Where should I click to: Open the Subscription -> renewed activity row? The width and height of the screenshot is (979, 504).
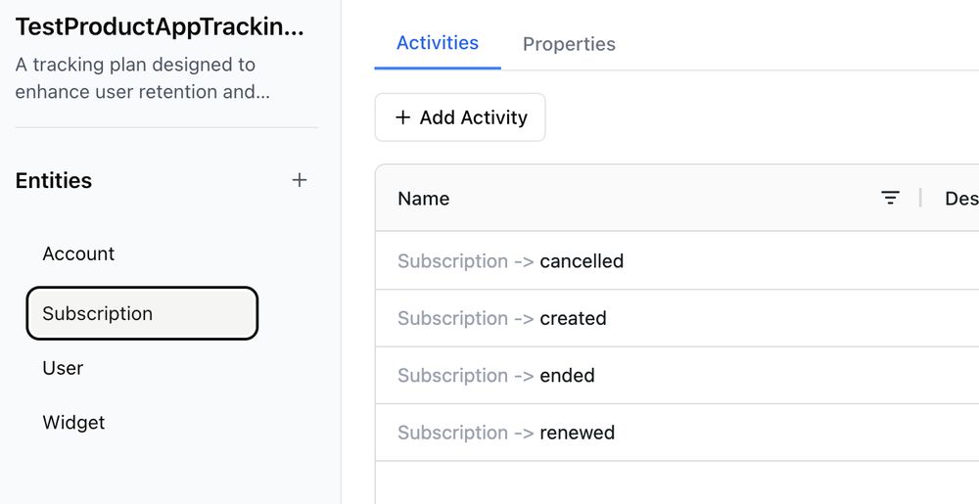tap(676, 433)
